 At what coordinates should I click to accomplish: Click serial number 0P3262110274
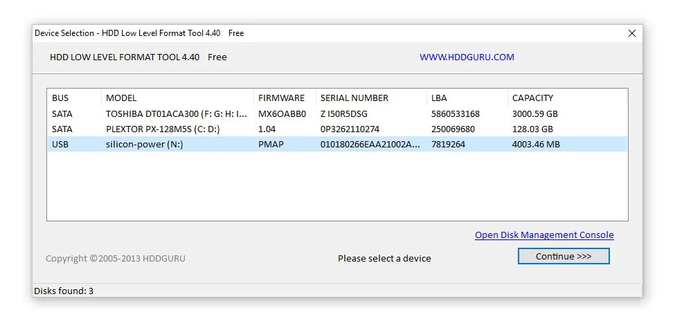click(350, 129)
